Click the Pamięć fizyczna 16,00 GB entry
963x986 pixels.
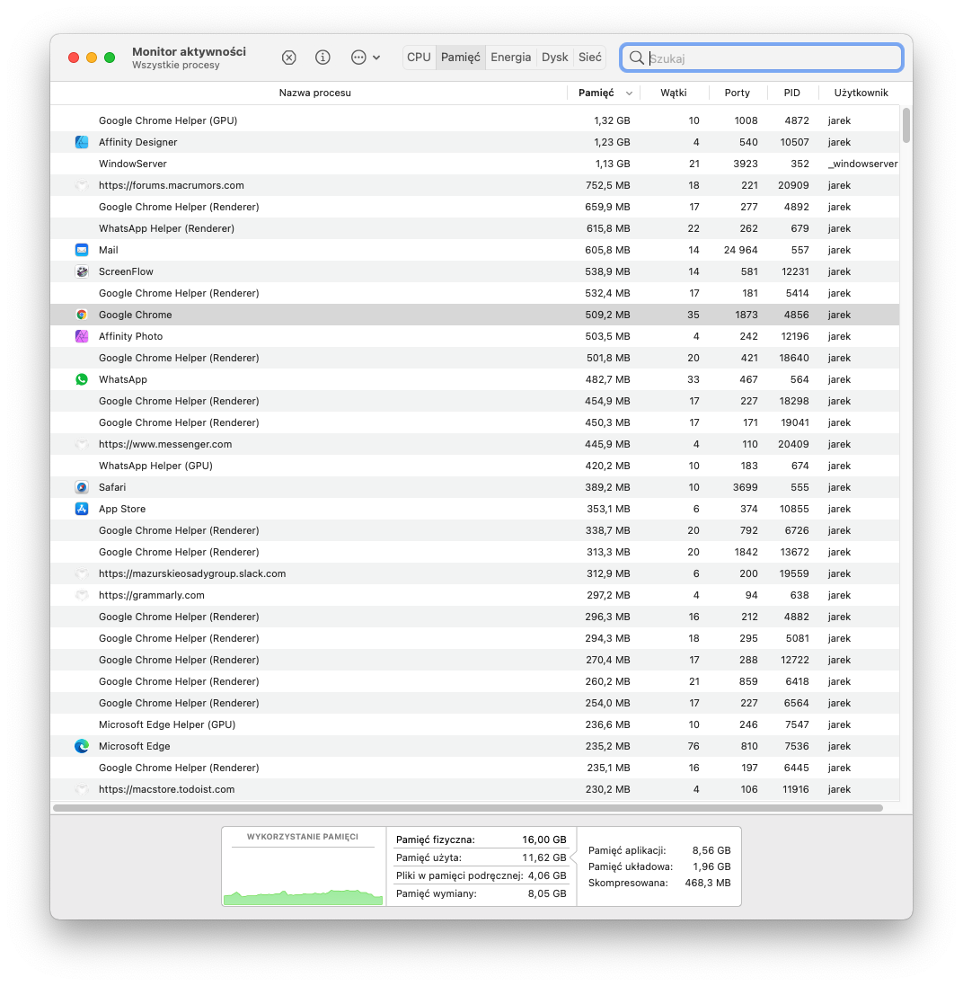[x=481, y=840]
